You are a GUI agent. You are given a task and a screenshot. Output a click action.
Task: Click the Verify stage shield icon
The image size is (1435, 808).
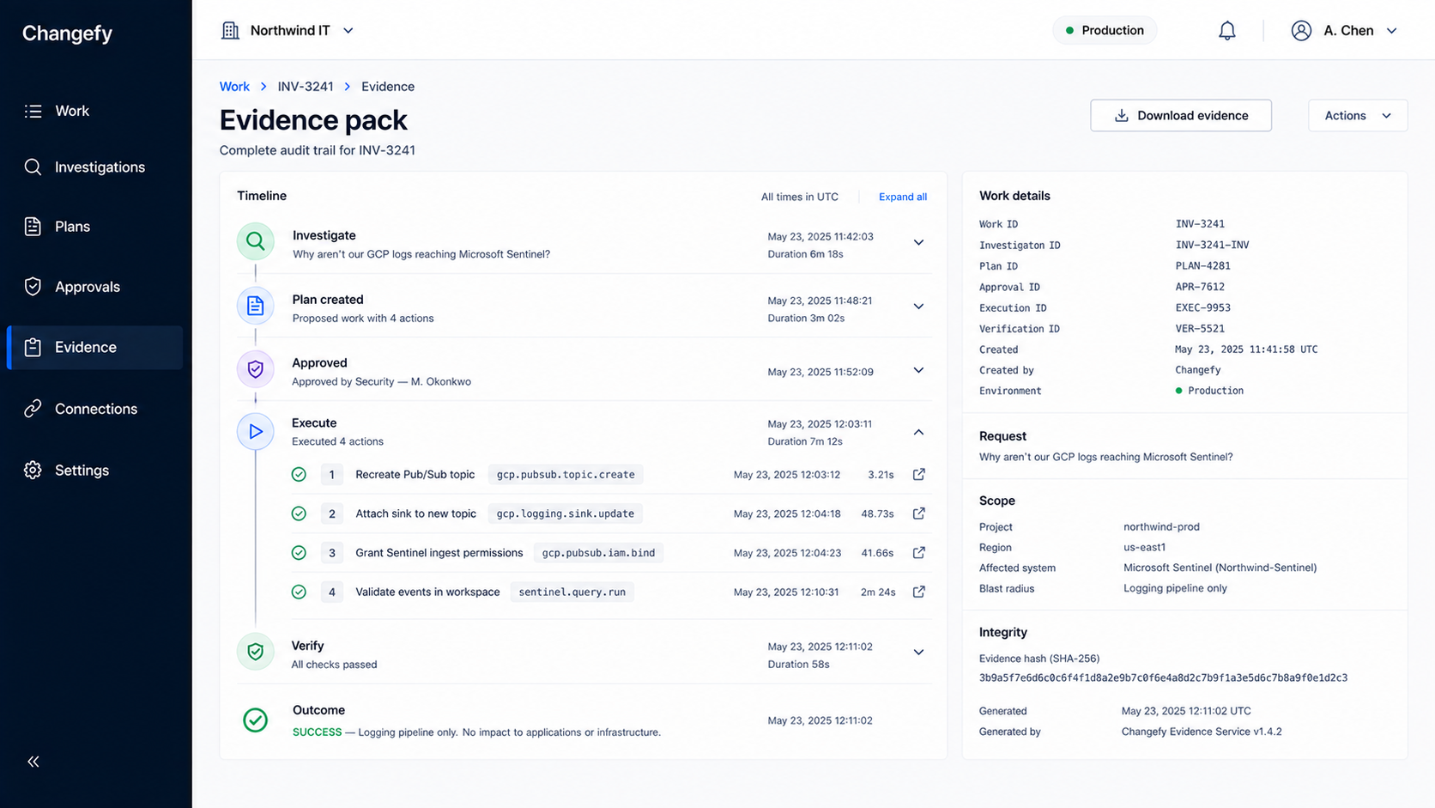coord(256,652)
